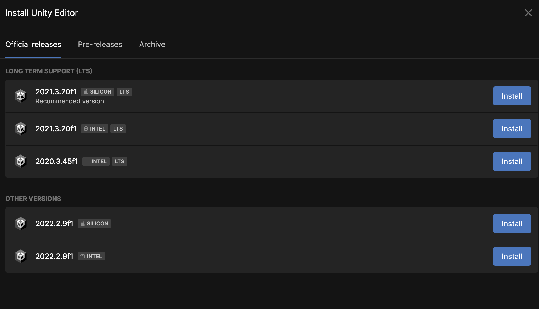539x309 pixels.
Task: Click the 2021.3.20f1 Recommended version text
Action: tap(70, 101)
